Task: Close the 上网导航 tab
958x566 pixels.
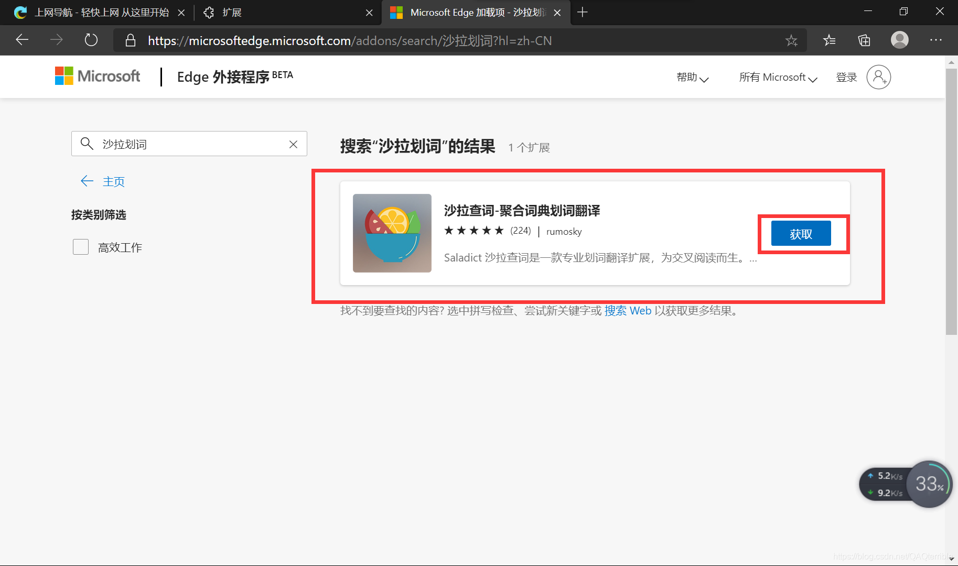Action: [181, 13]
